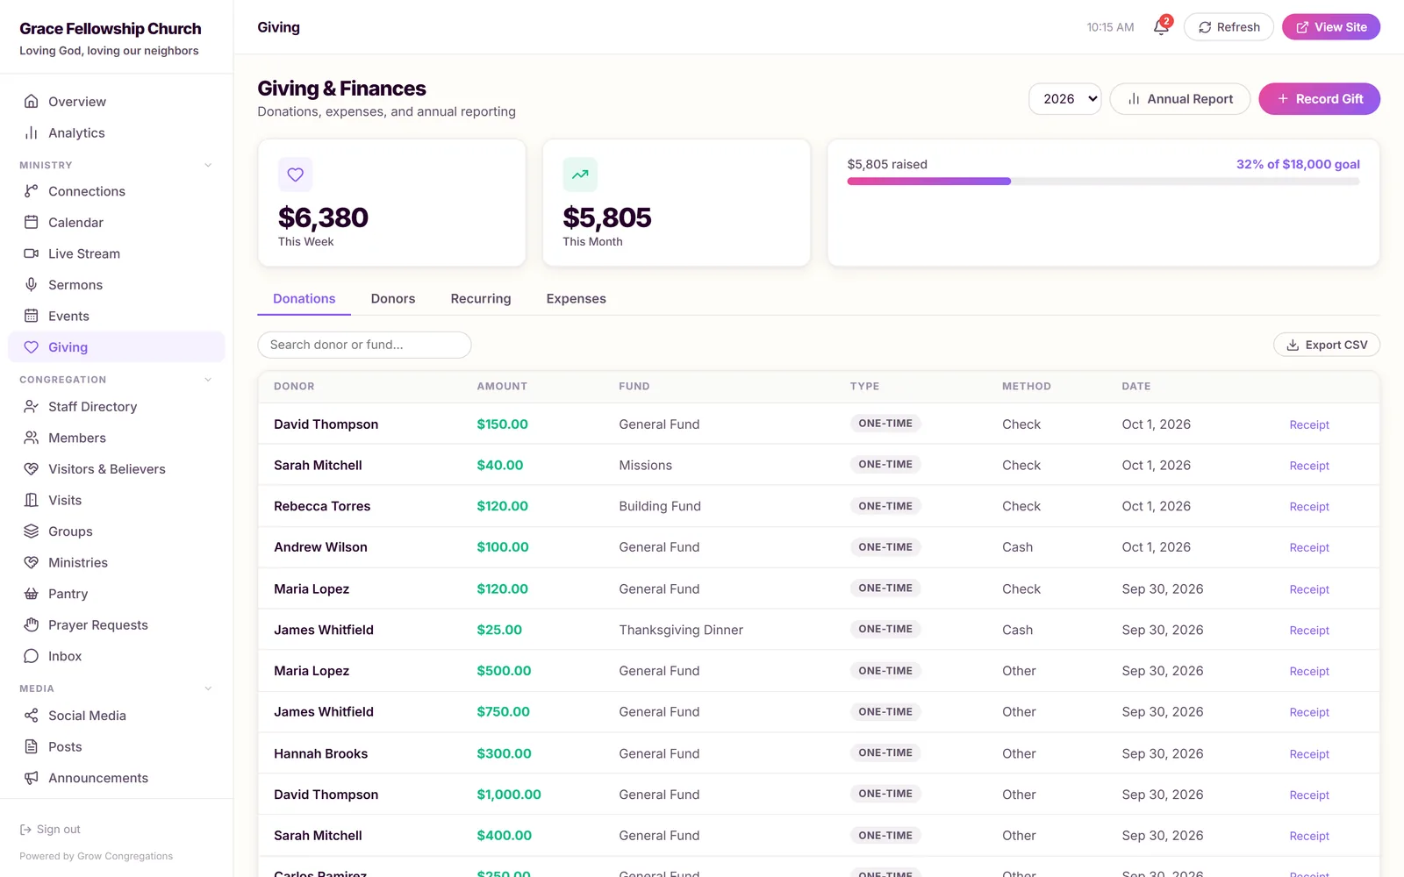The image size is (1404, 877).
Task: Click the Refresh button
Action: pyautogui.click(x=1228, y=27)
